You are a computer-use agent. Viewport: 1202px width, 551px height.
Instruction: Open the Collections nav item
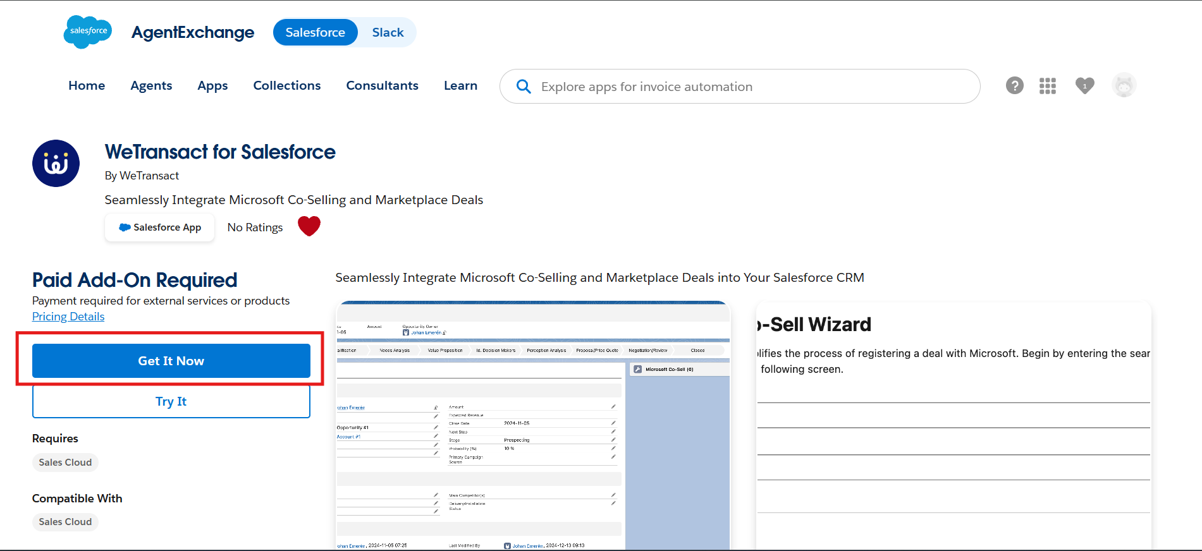[287, 85]
